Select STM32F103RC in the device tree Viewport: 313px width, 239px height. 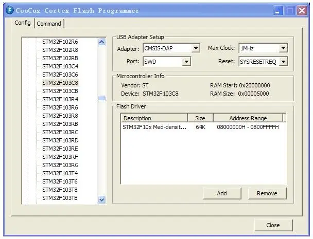coord(60,132)
